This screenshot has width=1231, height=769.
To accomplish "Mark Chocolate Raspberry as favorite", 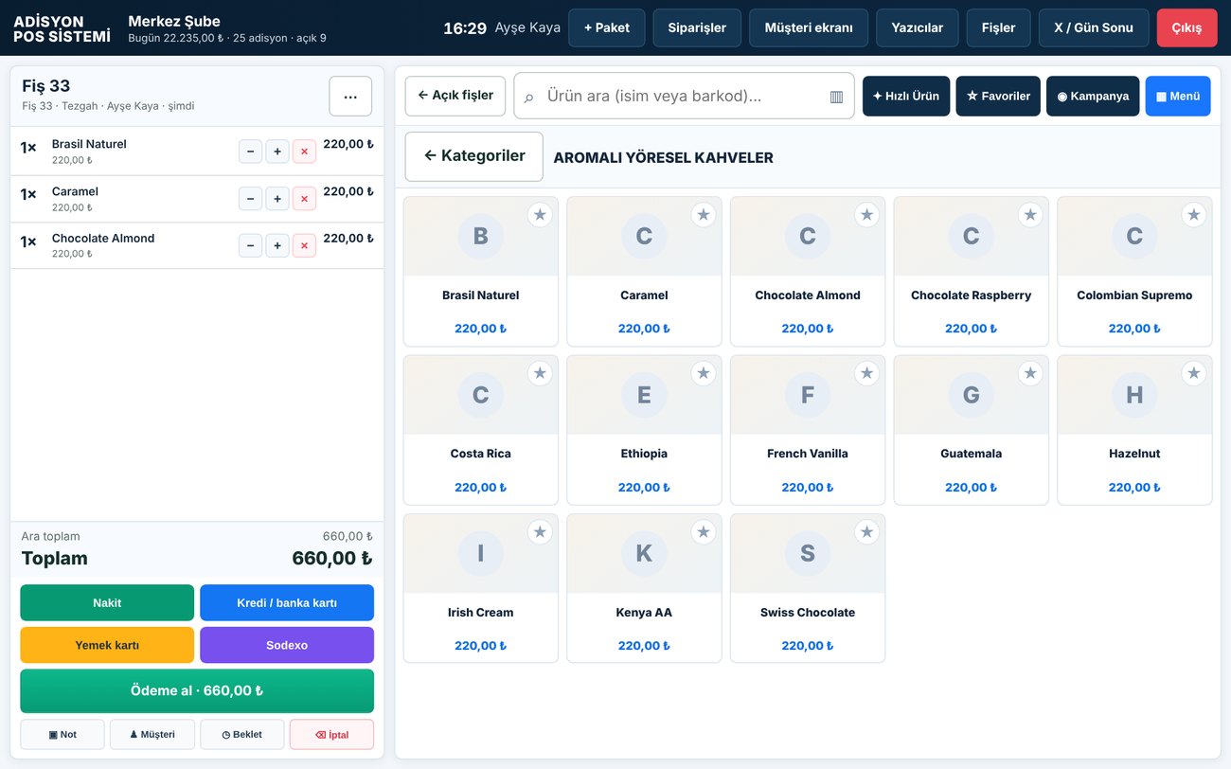I will point(1030,215).
